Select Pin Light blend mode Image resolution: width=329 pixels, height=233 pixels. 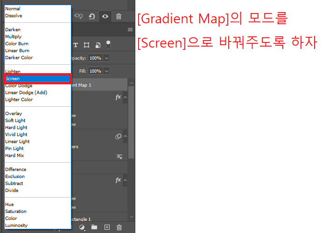[38, 148]
